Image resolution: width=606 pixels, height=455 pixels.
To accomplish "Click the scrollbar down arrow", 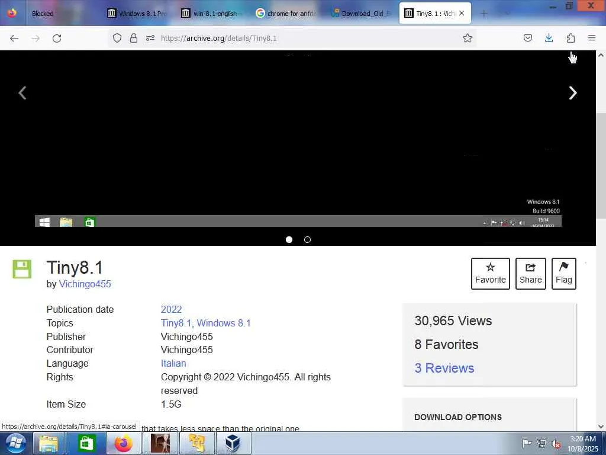I will tap(601, 427).
